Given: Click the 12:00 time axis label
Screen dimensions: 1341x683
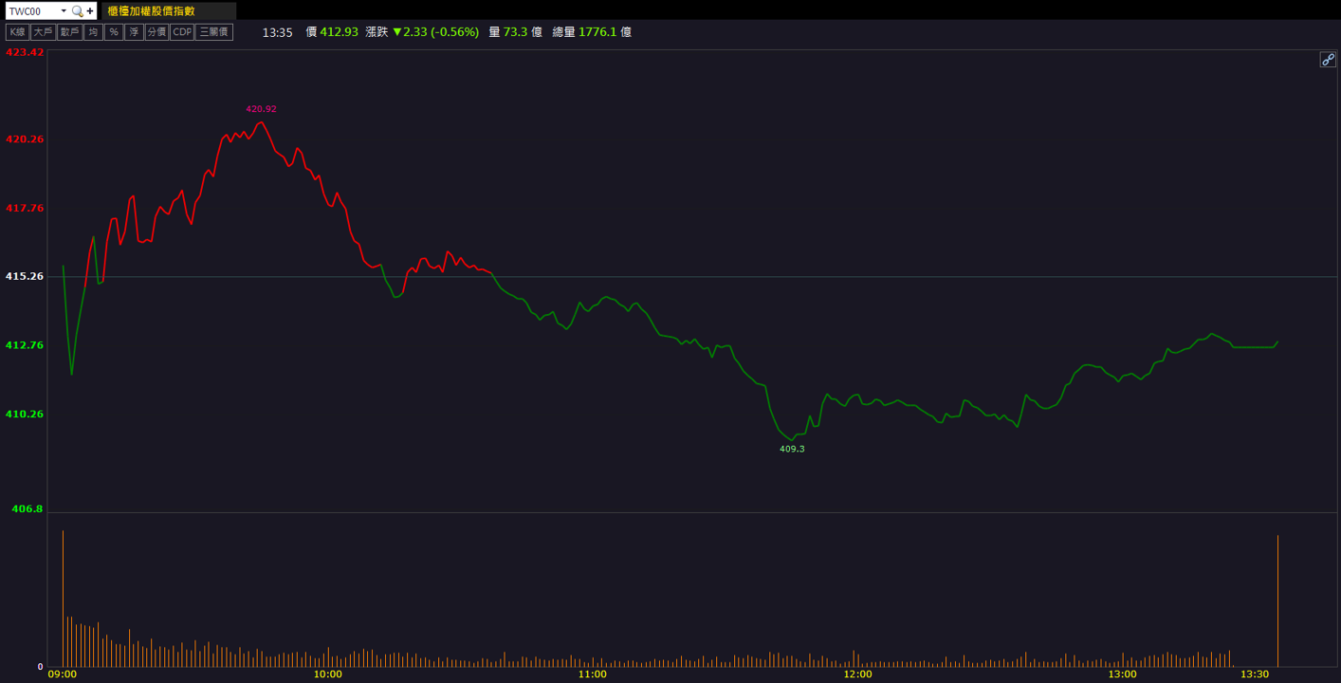Looking at the screenshot, I should click(x=857, y=674).
